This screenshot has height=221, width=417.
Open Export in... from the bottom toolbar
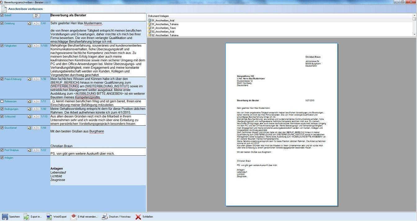(26, 217)
